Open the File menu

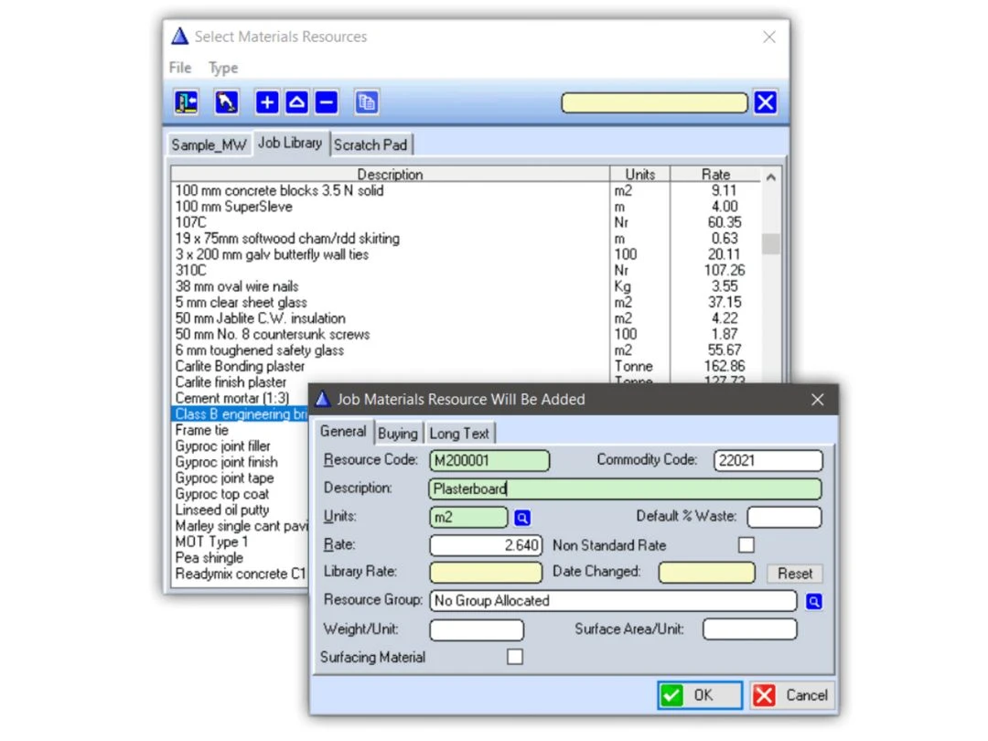click(x=180, y=68)
